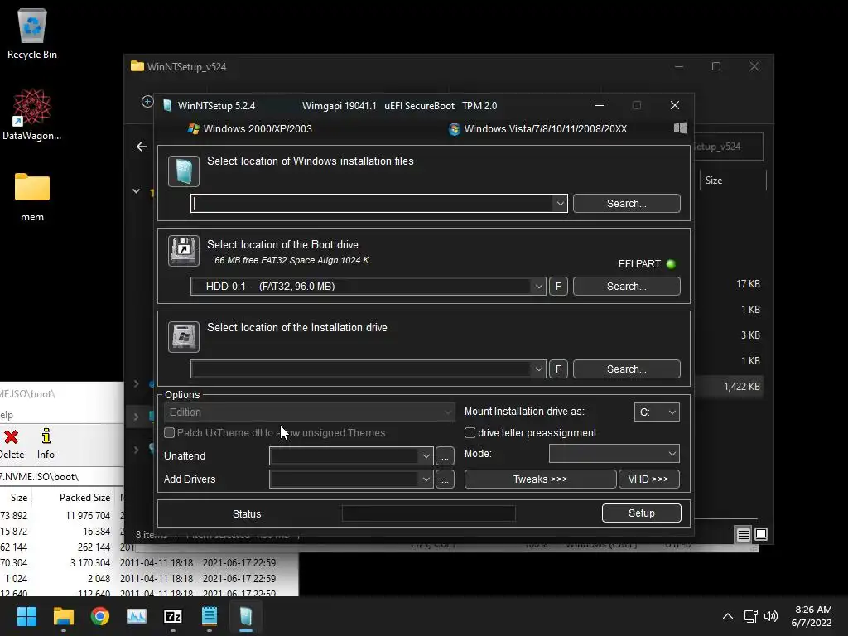Image resolution: width=848 pixels, height=636 pixels.
Task: Select the 11 976 704 row in 7-Zip
Action: click(x=61, y=515)
